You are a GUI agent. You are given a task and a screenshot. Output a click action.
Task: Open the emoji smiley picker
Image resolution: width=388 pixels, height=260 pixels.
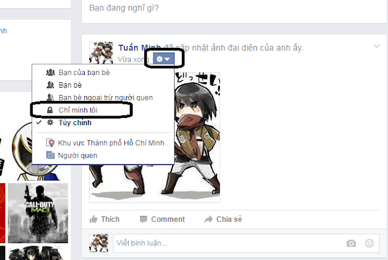point(369,243)
